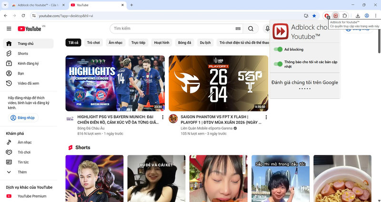Viewport: 381px width, 202px height.
Task: Select the Trò chơi filter chip
Action: [93, 43]
